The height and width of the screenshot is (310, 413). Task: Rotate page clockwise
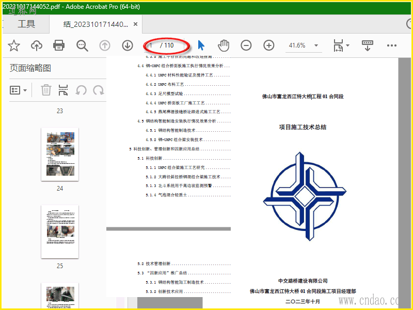[x=99, y=90]
